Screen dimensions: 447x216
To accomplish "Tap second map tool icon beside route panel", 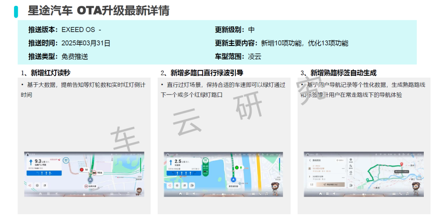I will point(351,167).
